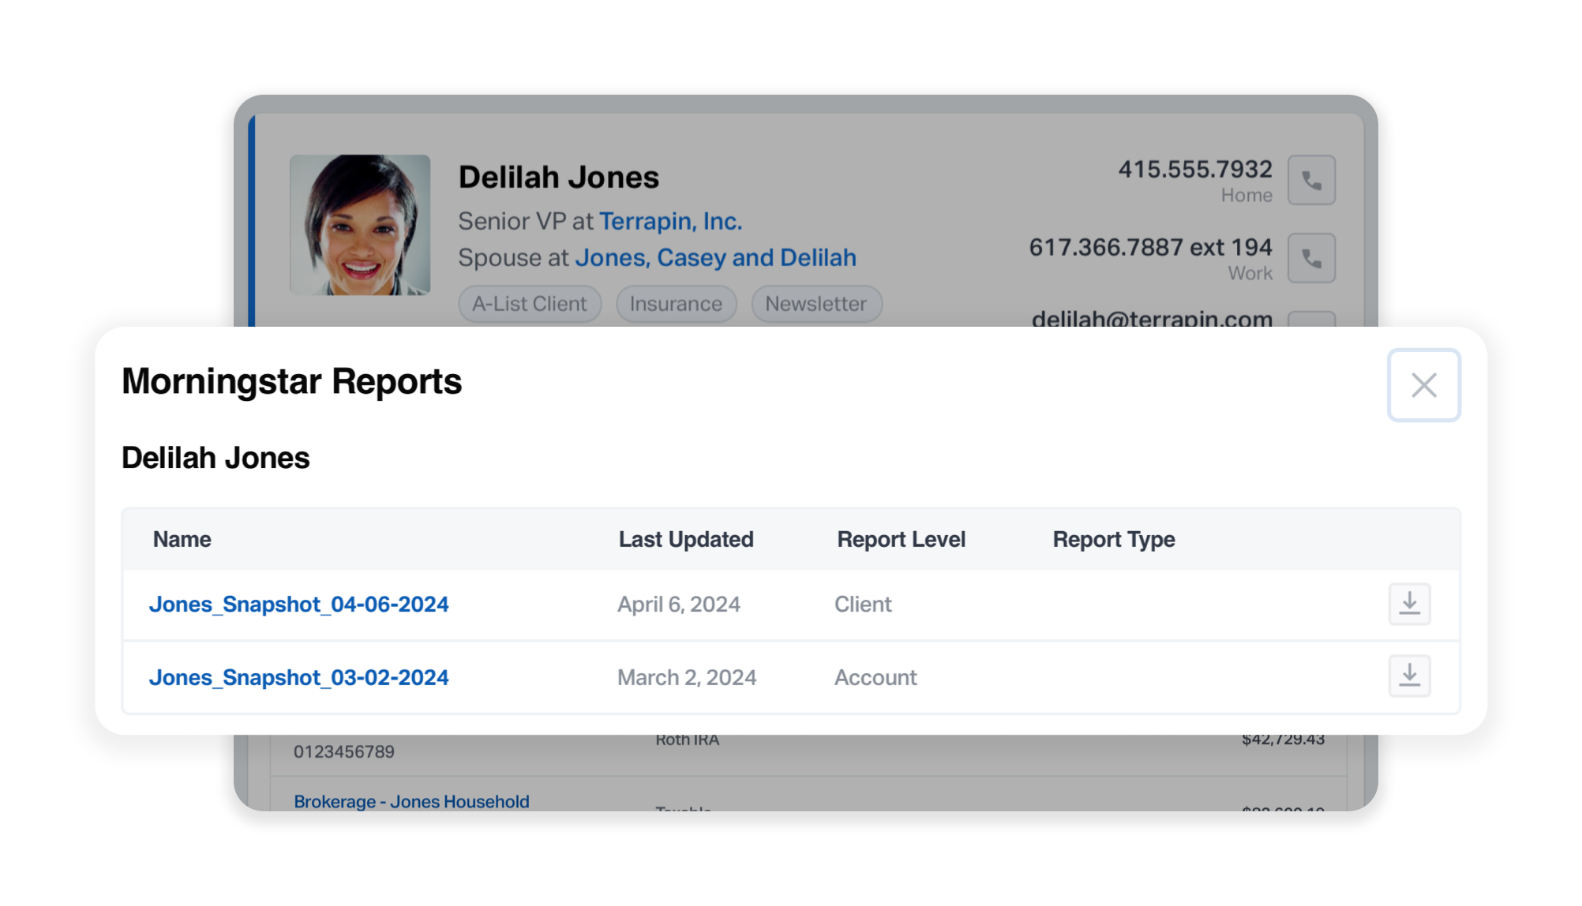This screenshot has height=906, width=1582.
Task: Click Delilah Jones profile photo
Action: pyautogui.click(x=360, y=225)
